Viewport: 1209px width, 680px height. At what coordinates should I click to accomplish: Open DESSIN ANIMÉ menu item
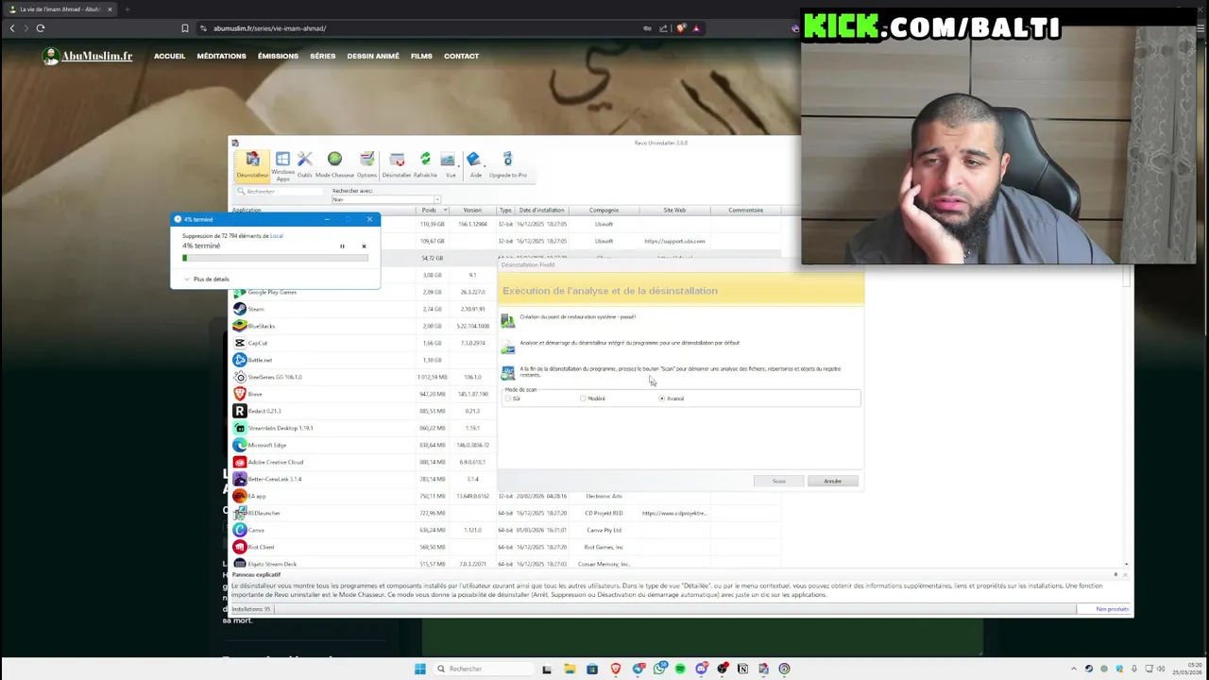tap(373, 56)
